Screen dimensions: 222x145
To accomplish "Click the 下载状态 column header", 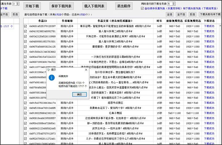I will pos(209,21).
